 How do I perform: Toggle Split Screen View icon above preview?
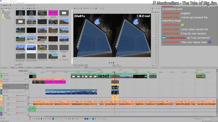pyautogui.click(x=81, y=8)
